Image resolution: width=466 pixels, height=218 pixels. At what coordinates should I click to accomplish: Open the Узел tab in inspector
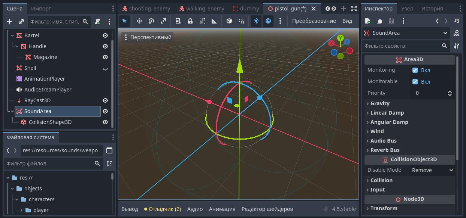pos(407,9)
